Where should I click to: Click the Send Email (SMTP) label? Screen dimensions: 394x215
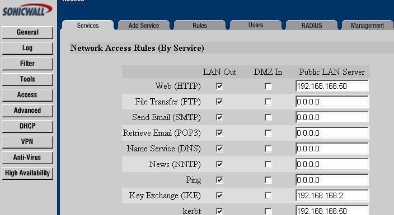[x=166, y=117]
